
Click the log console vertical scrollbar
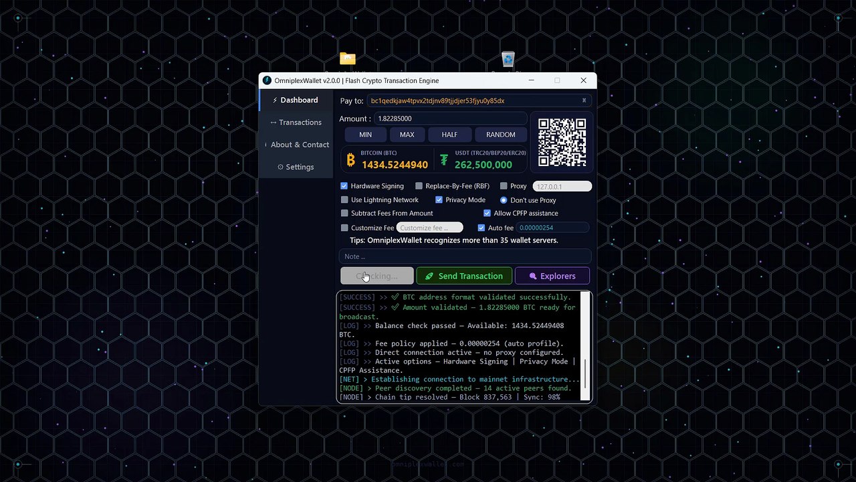586,347
